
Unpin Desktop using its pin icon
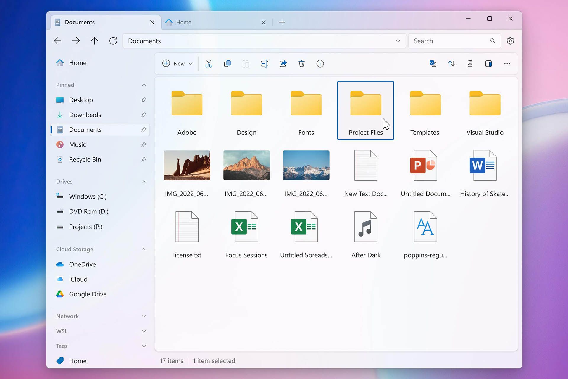144,100
